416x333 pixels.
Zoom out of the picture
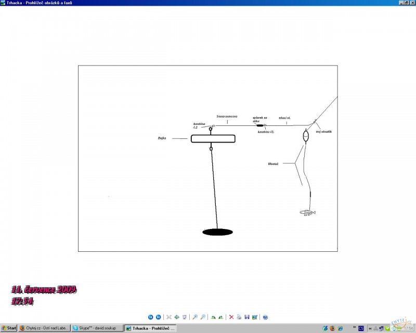coord(203,317)
